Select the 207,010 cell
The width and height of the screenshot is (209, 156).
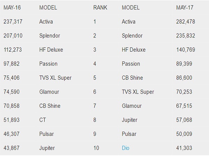(x=13, y=36)
